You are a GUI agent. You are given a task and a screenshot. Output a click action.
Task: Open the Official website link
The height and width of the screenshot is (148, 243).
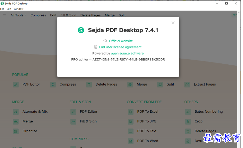121,41
